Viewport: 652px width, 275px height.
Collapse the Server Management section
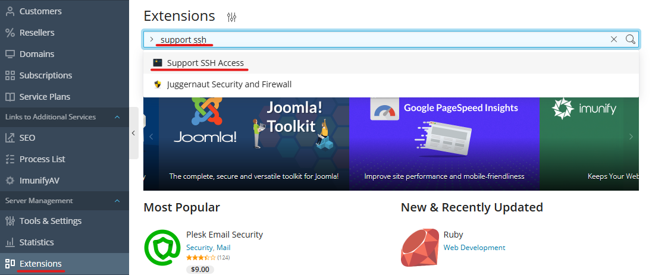117,201
